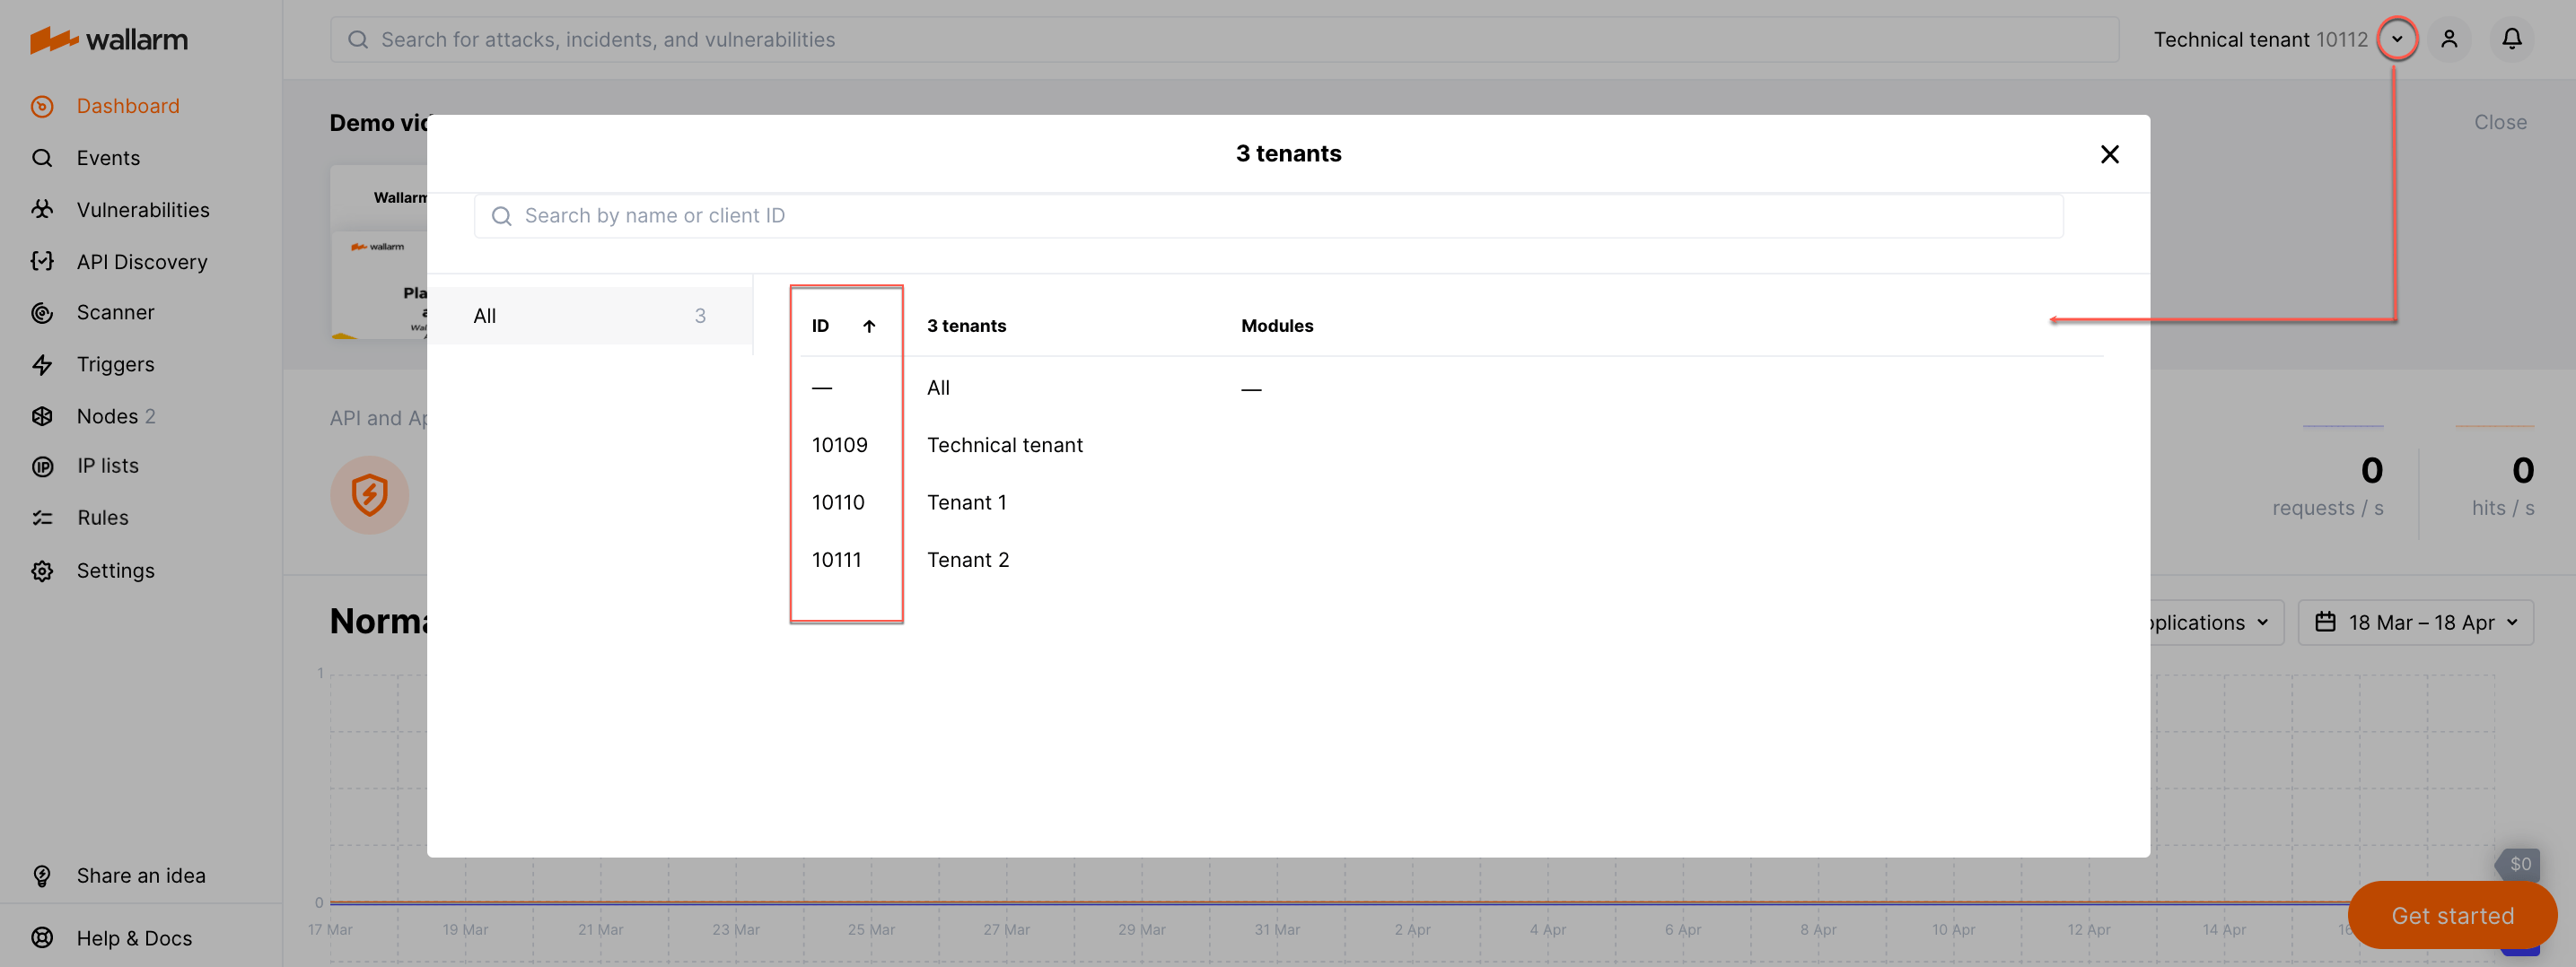
Task: Open the Triggers section
Action: click(x=115, y=364)
